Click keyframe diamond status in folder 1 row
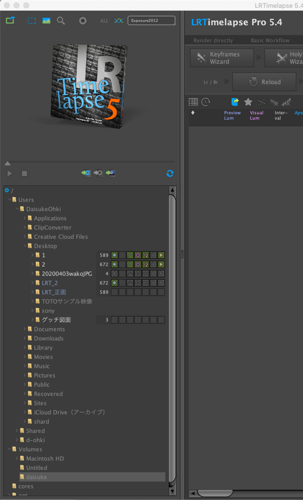The image size is (303, 500). [x=114, y=255]
